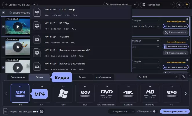The height and width of the screenshot is (116, 192).
Task: Select the HD/Full HD format tile
Action: click(x=150, y=93)
